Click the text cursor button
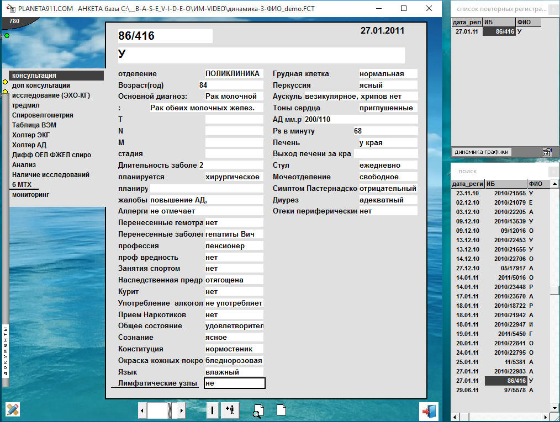The image size is (560, 422). 212,410
